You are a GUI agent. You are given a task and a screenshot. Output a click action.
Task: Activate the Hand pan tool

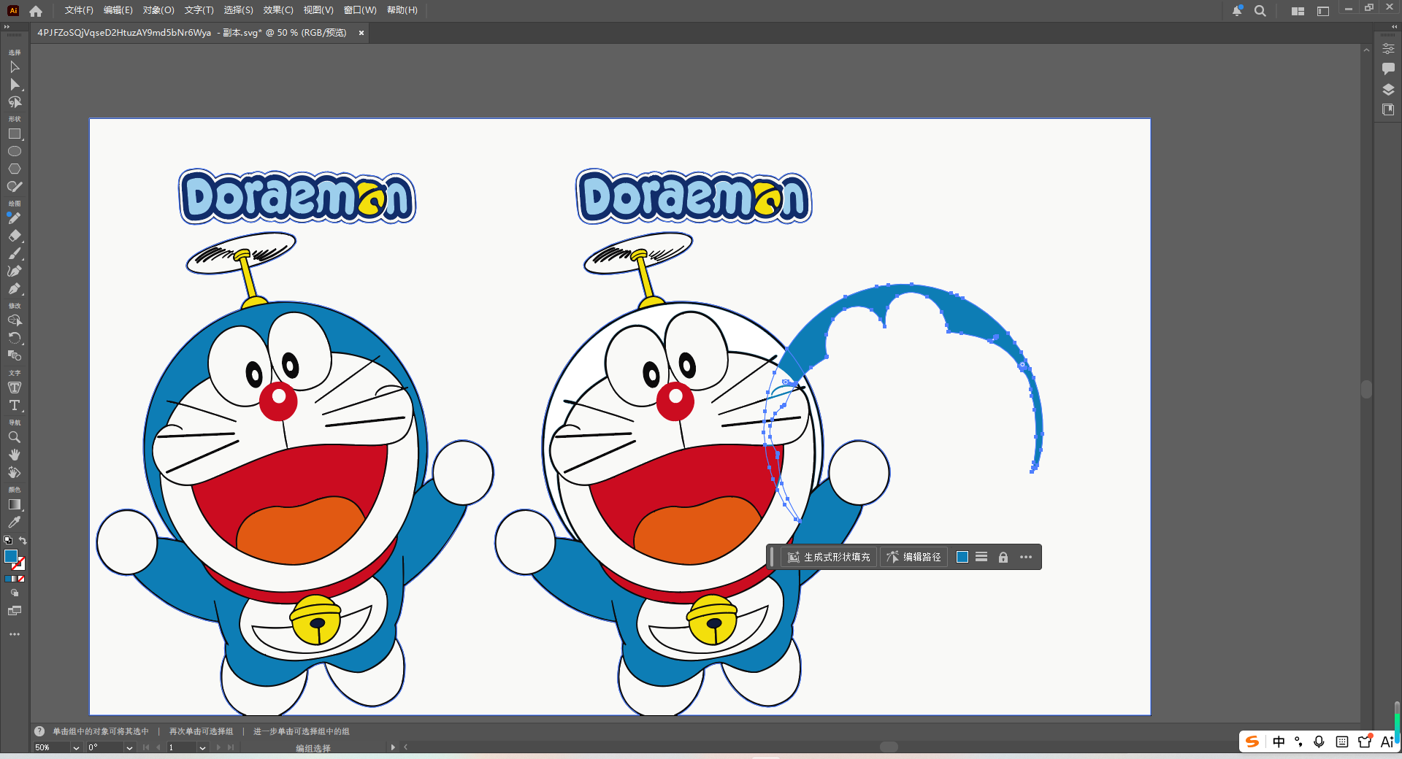pyautogui.click(x=15, y=455)
